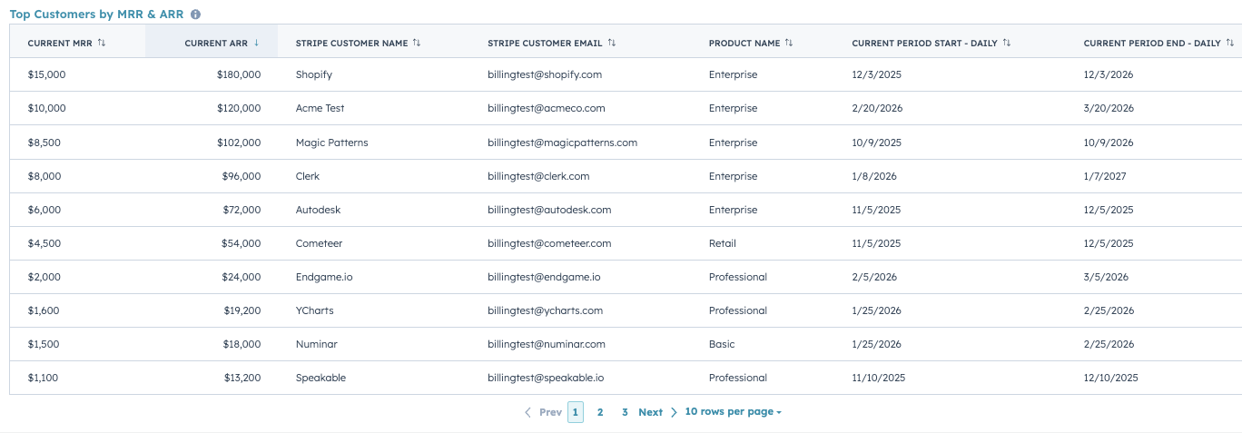Click the Acme Test customer name

coord(320,108)
